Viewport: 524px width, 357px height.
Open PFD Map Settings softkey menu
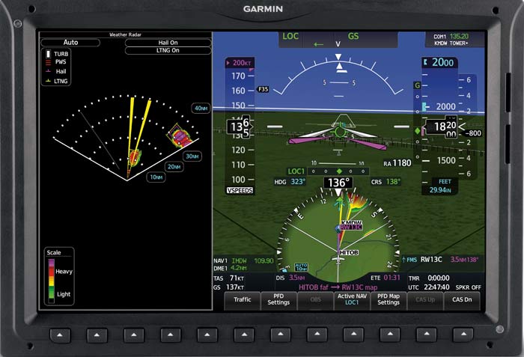pos(388,299)
